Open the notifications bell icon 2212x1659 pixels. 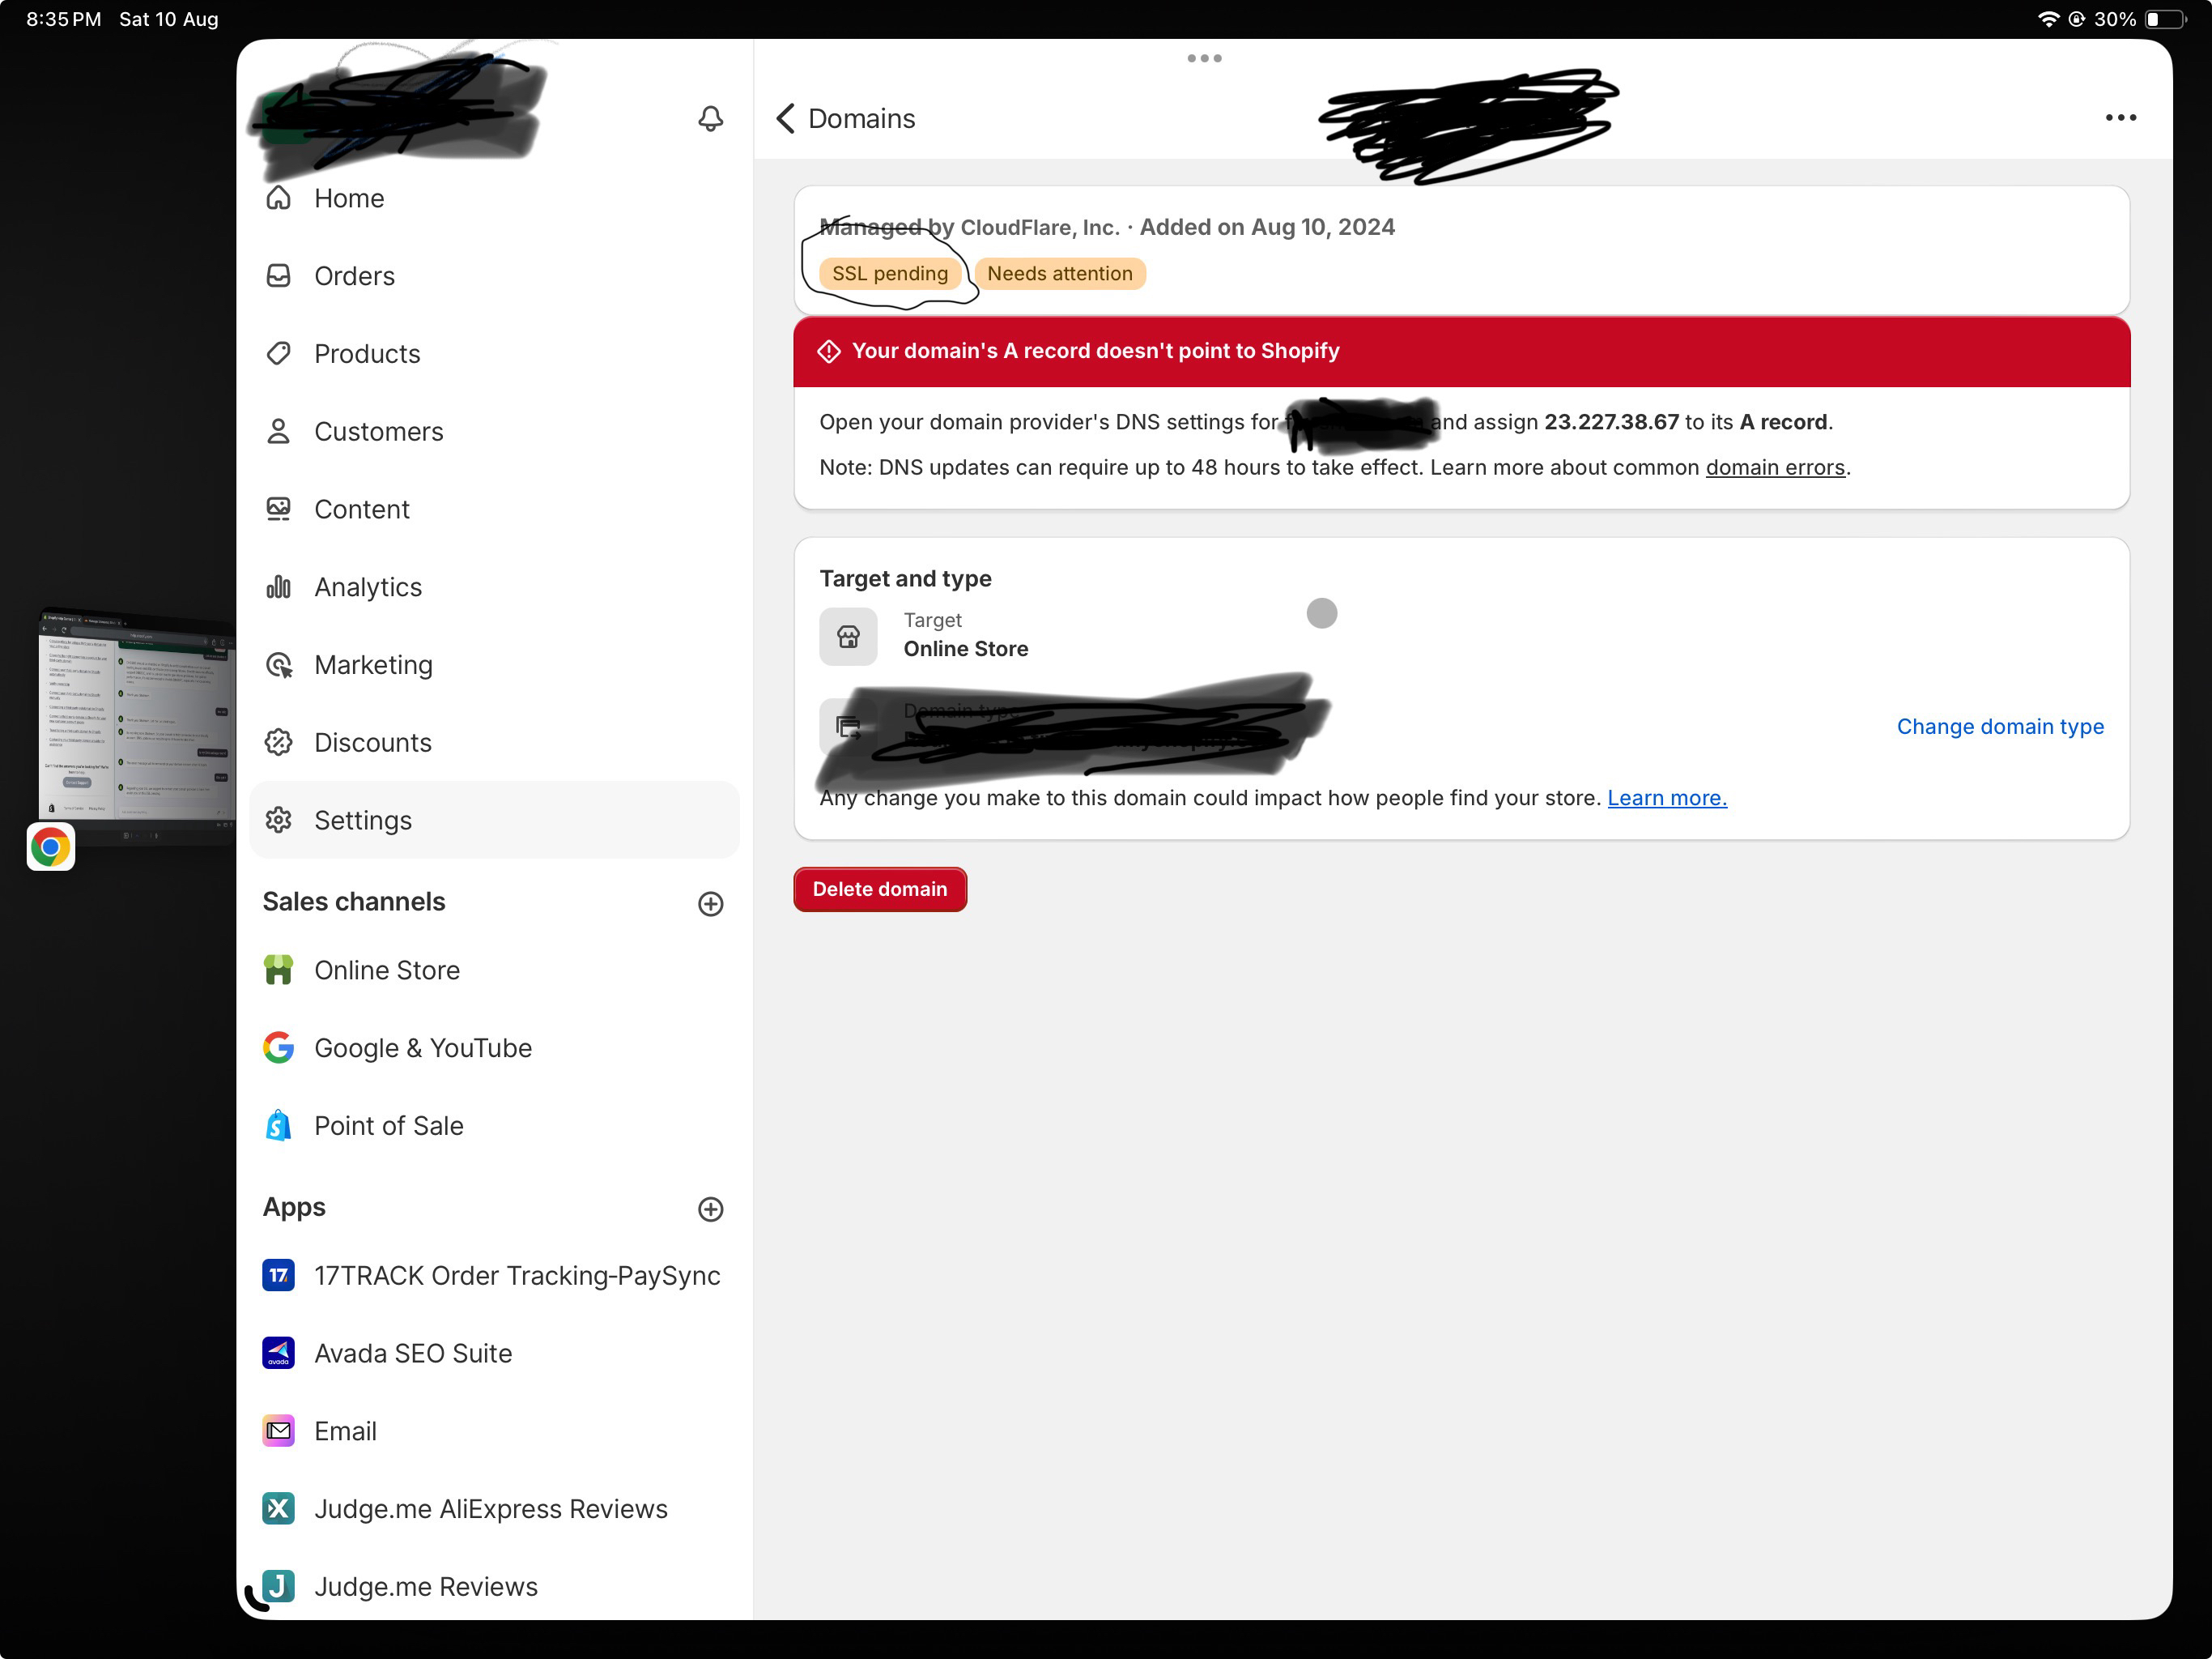point(710,118)
